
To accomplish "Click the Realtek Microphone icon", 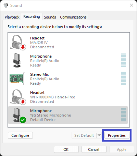I will 17,60.
